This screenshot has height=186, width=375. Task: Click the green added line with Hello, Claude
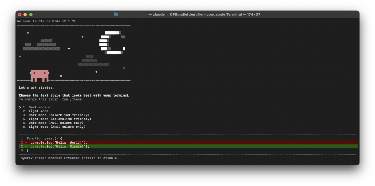point(60,146)
